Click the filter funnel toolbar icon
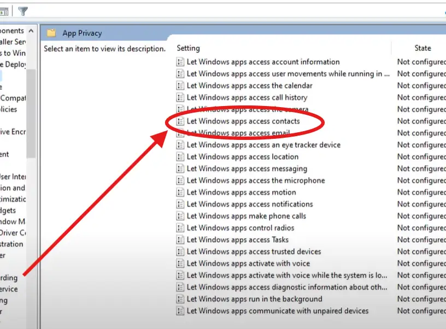The width and height of the screenshot is (446, 329). (x=23, y=11)
